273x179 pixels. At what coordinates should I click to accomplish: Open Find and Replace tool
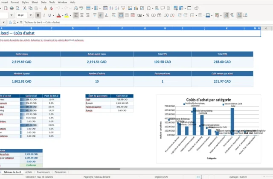click(x=76, y=8)
